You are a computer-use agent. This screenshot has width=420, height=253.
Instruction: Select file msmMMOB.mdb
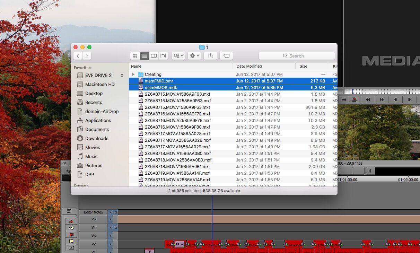pos(233,87)
